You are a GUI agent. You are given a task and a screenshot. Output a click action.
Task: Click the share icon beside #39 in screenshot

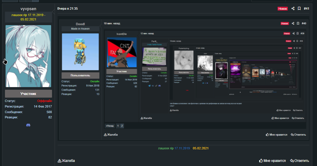point(293,34)
